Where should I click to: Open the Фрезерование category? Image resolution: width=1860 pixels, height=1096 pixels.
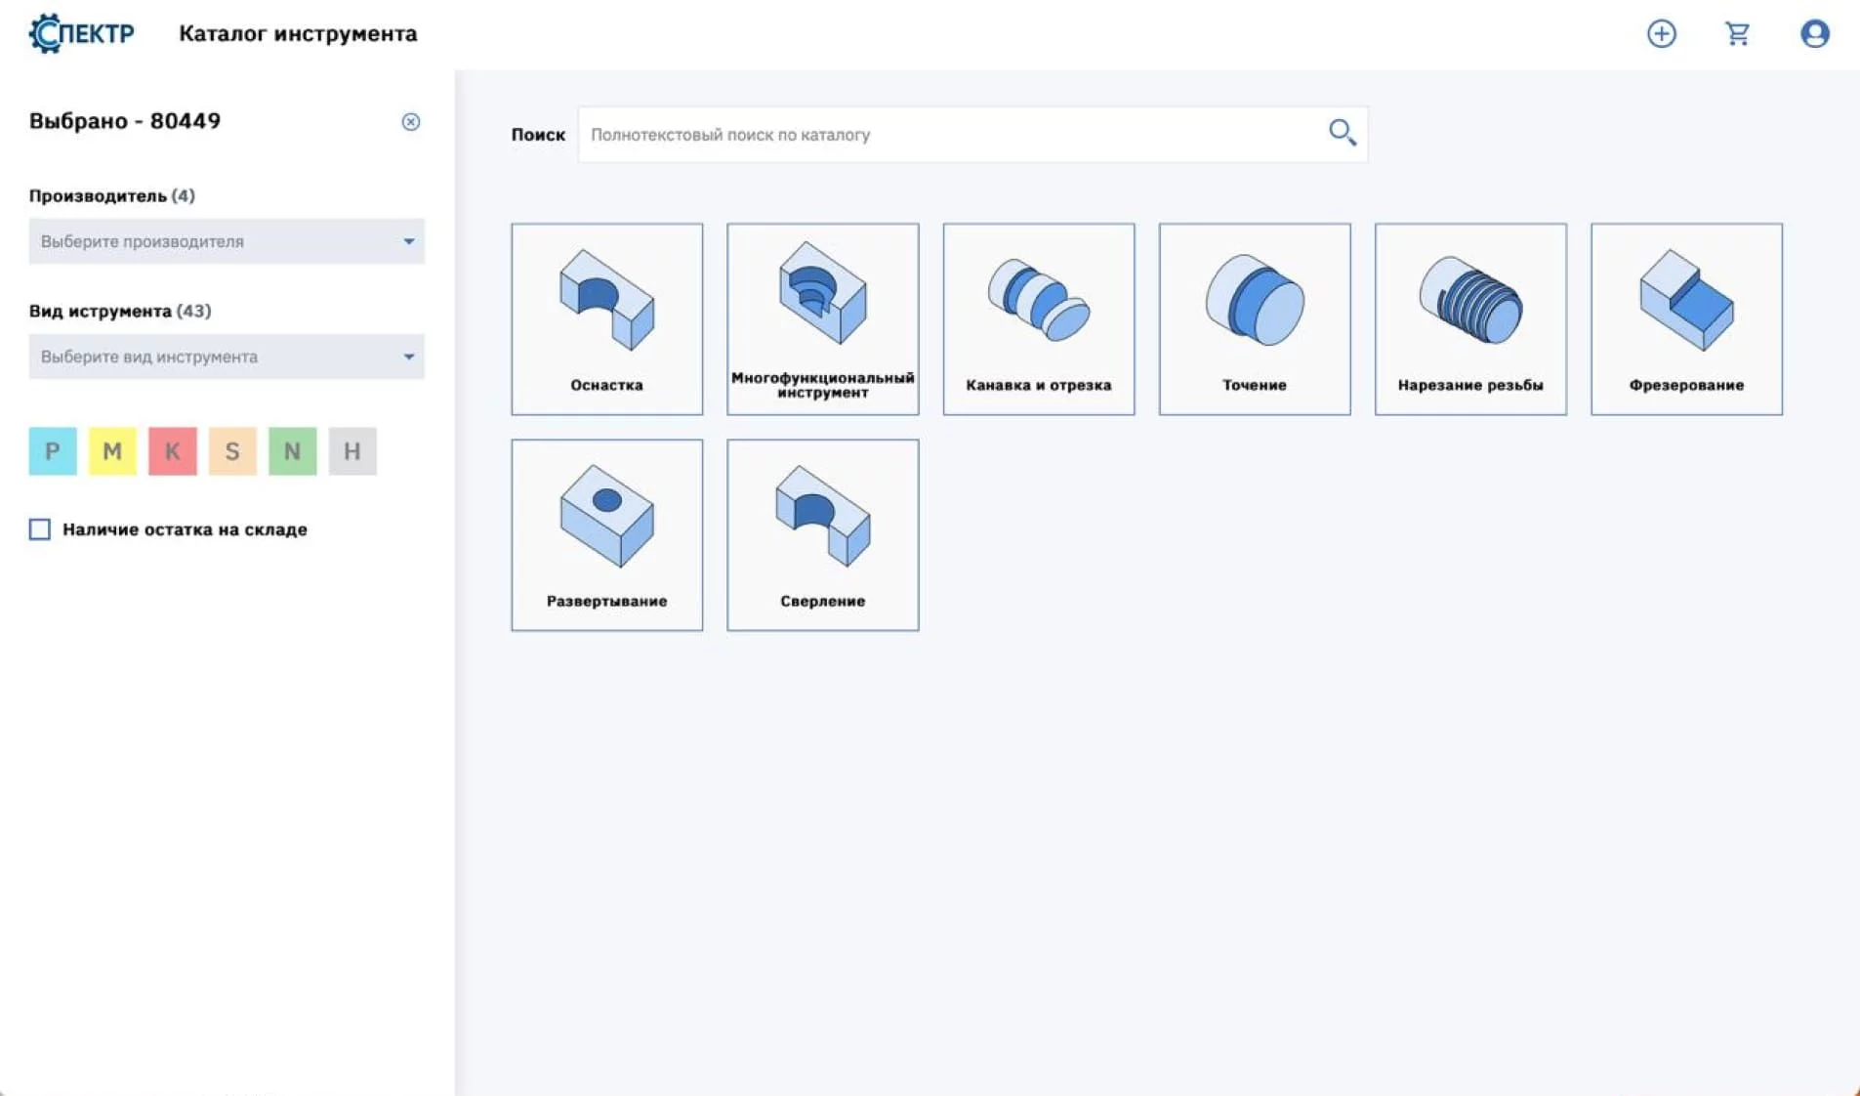click(1686, 319)
